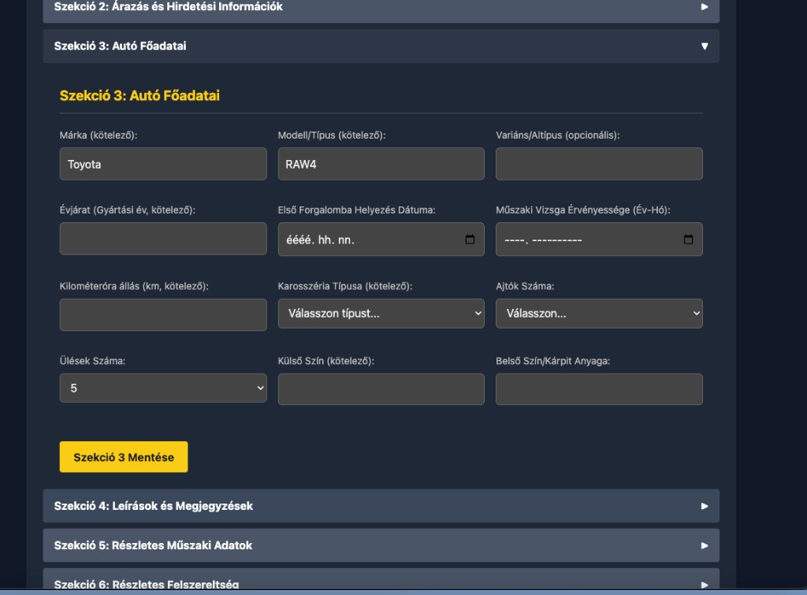Open calendar picker for Első Forgalomba Helyezés
This screenshot has height=595, width=807.
(x=470, y=240)
